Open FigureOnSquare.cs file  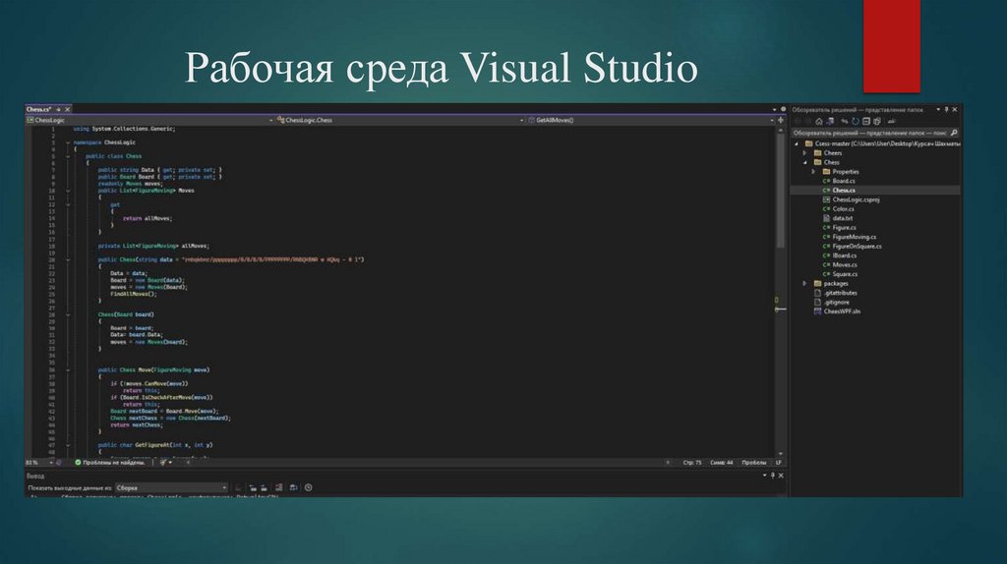click(x=857, y=247)
